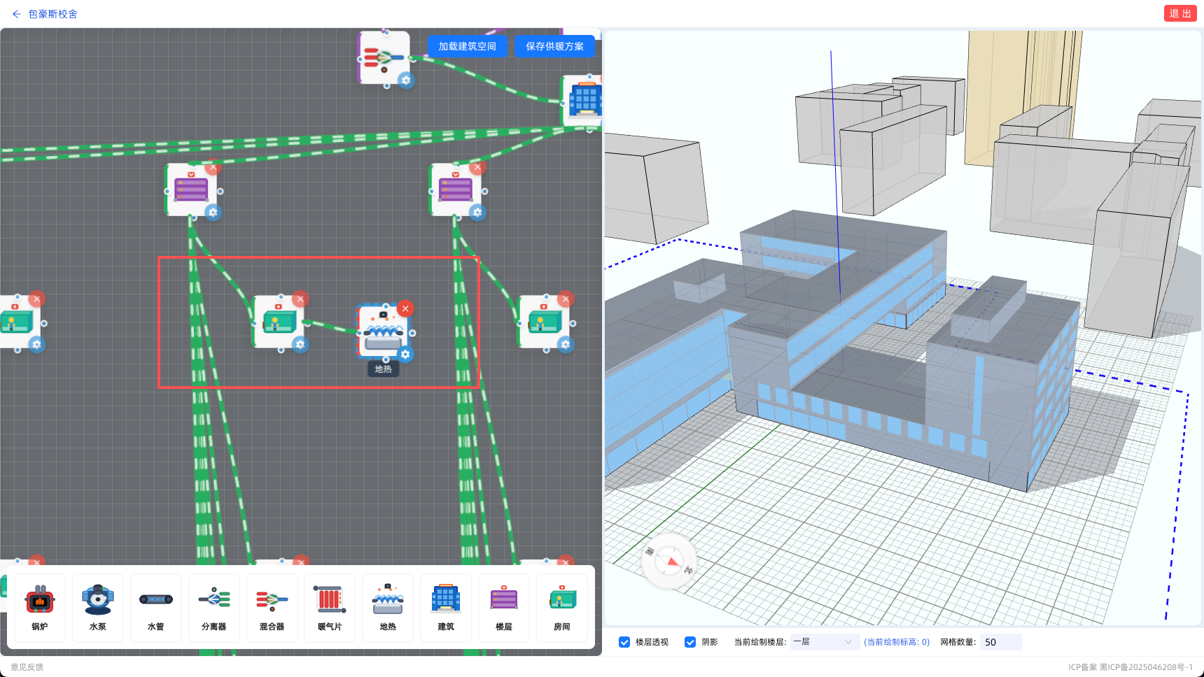Choose the 分离器 separator component
This screenshot has height=677, width=1204.
[x=214, y=608]
